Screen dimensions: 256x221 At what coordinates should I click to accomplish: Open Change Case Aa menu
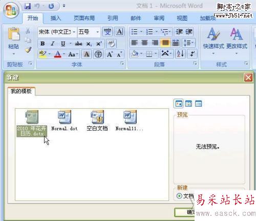[x=73, y=55]
